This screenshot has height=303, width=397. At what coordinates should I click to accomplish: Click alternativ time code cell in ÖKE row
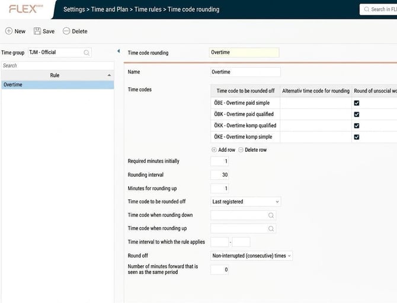click(x=316, y=137)
